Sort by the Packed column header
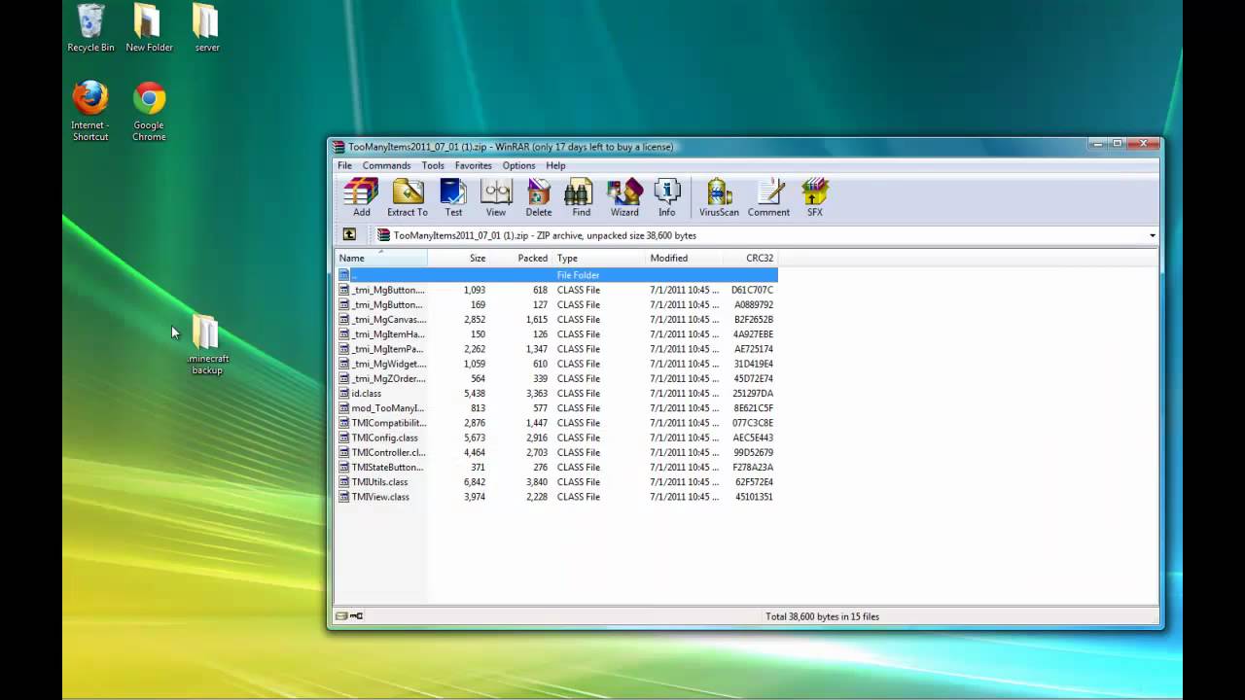 click(x=521, y=258)
